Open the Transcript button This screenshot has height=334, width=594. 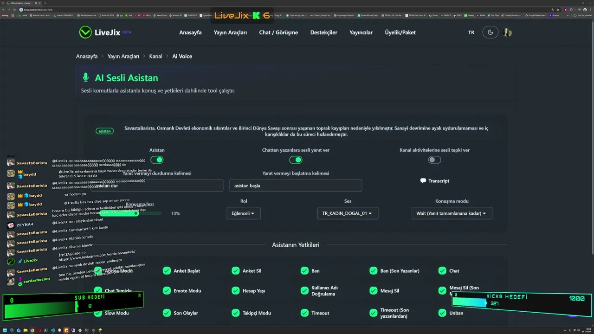[x=434, y=181]
